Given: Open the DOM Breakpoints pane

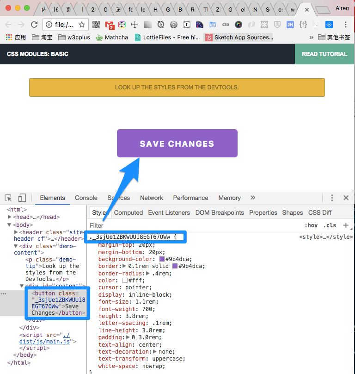Looking at the screenshot, I should pyautogui.click(x=220, y=213).
